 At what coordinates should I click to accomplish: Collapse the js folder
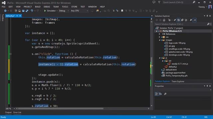tap(160, 58)
